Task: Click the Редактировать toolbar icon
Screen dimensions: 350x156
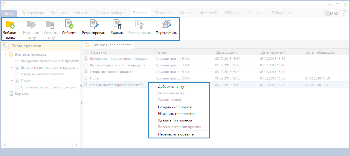Action: pos(94,24)
